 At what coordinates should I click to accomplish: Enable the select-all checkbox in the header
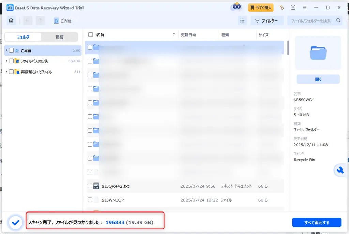(90, 34)
